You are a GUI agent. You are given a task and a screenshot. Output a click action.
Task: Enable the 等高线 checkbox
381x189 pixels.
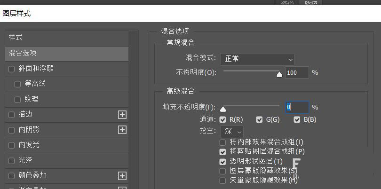coord(17,84)
